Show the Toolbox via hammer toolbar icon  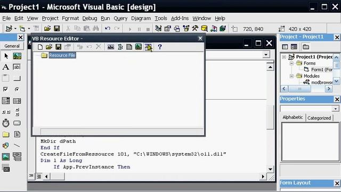click(195, 28)
